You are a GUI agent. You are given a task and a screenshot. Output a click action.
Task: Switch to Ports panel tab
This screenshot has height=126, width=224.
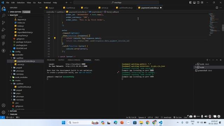click(97, 60)
